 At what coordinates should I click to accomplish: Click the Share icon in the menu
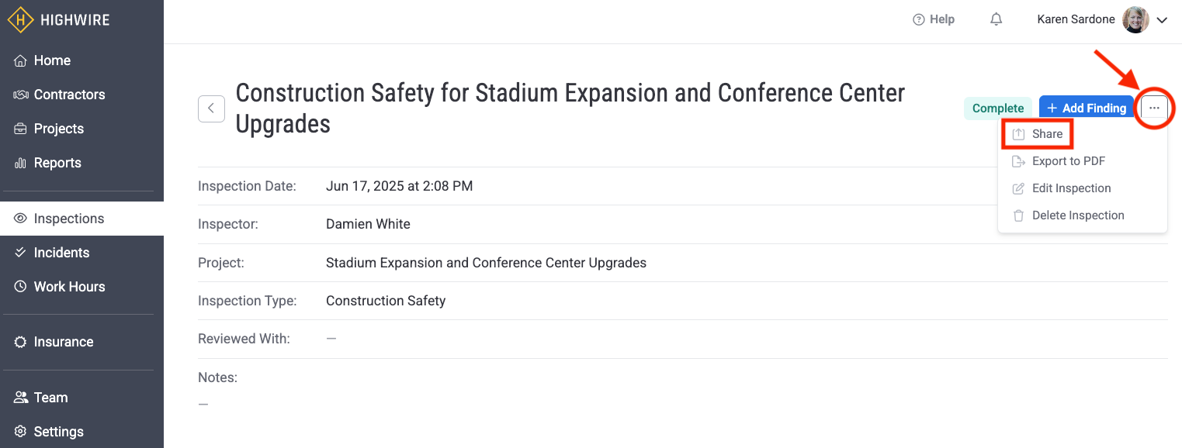click(x=1019, y=134)
